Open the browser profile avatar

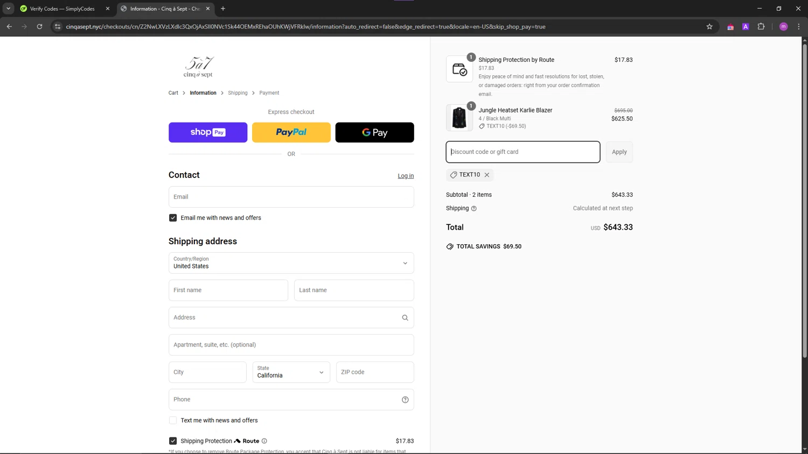pyautogui.click(x=784, y=26)
